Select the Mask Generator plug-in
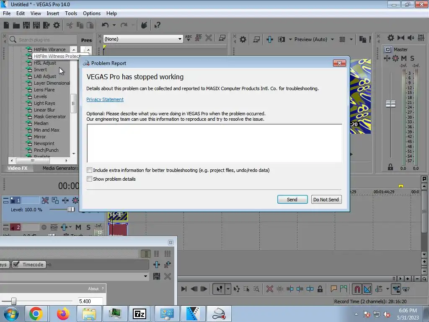This screenshot has width=429, height=322. 50,117
